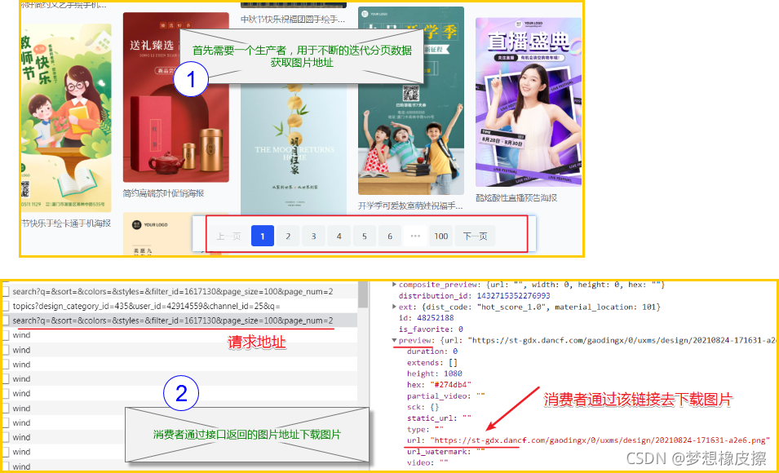Go to page 4 in pagination
779x473 pixels.
(339, 236)
